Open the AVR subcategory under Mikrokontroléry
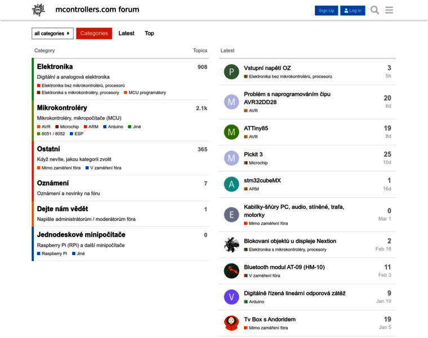The width and height of the screenshot is (428, 338). (44, 127)
